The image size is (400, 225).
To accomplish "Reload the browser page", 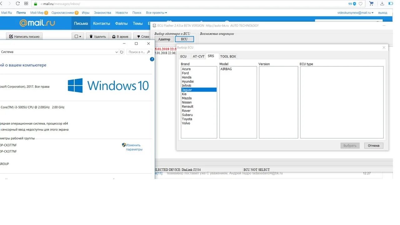I will tap(17, 4).
